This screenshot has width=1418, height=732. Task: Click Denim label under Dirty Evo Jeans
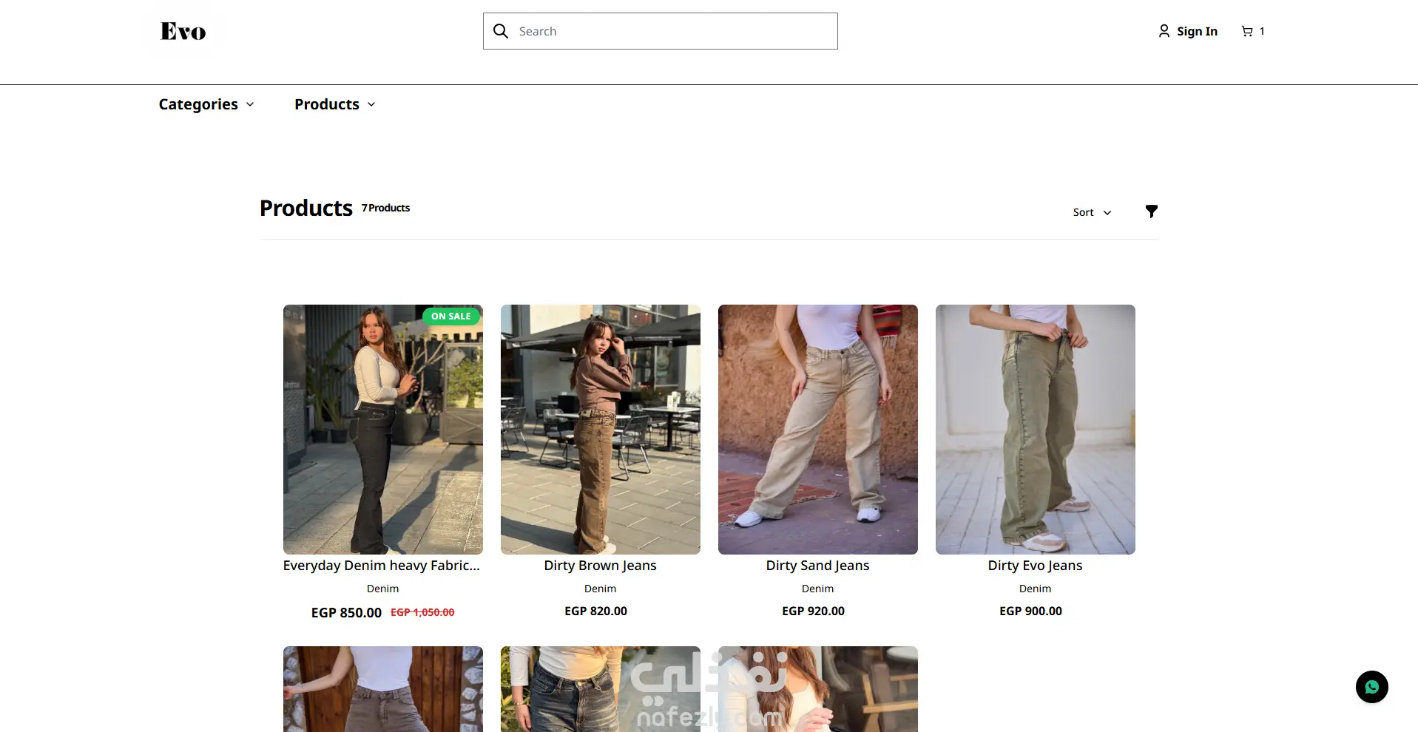pyautogui.click(x=1036, y=589)
